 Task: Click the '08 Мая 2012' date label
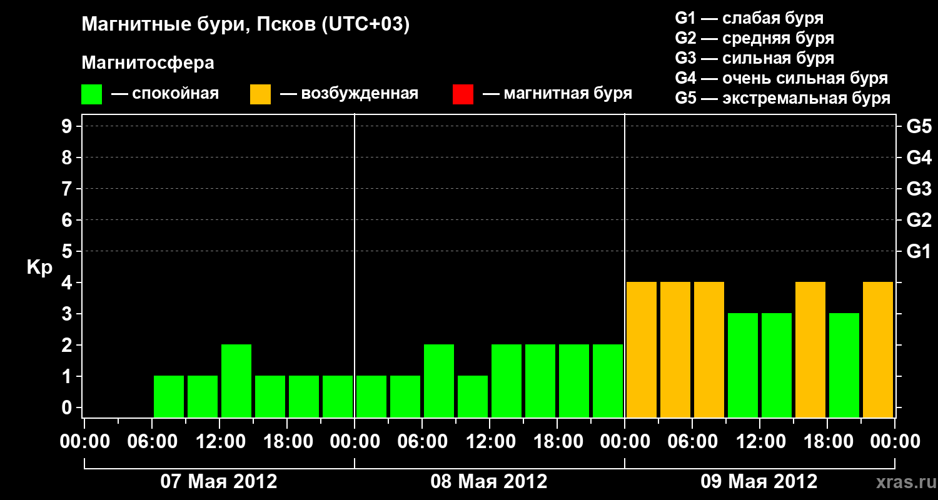(x=489, y=481)
